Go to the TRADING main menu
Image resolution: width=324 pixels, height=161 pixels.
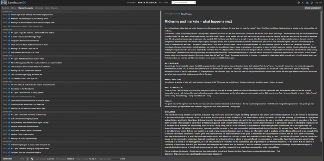point(131,3)
